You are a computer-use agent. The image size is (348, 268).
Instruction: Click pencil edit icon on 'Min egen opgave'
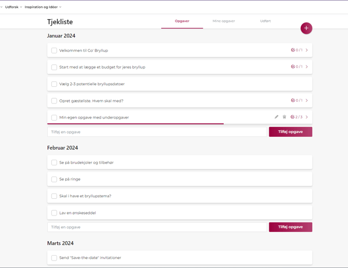(x=277, y=117)
